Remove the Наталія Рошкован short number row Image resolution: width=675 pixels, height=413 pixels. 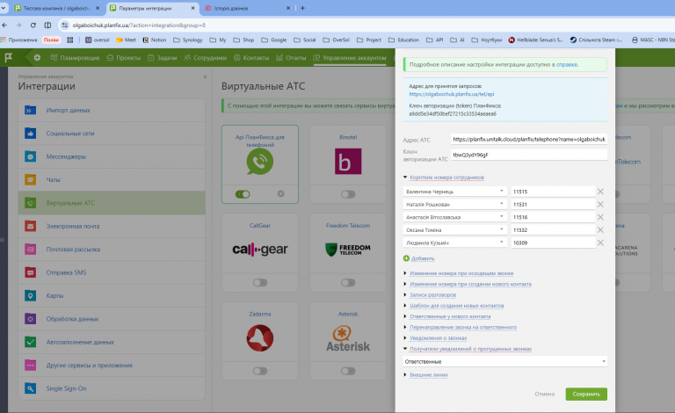click(600, 205)
